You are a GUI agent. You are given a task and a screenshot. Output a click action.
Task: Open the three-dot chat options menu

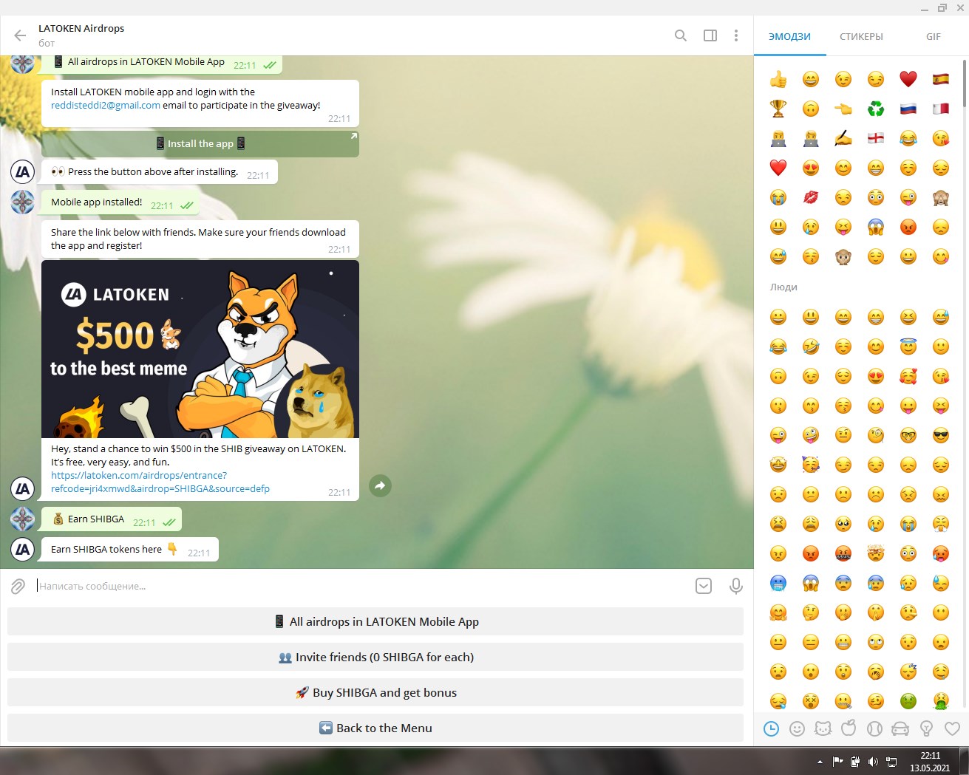pos(736,35)
